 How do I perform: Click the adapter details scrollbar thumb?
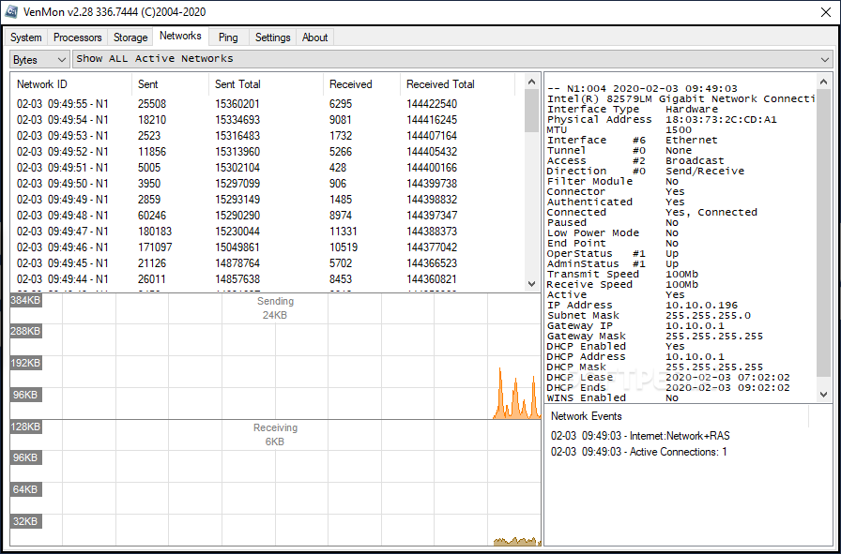tap(824, 232)
